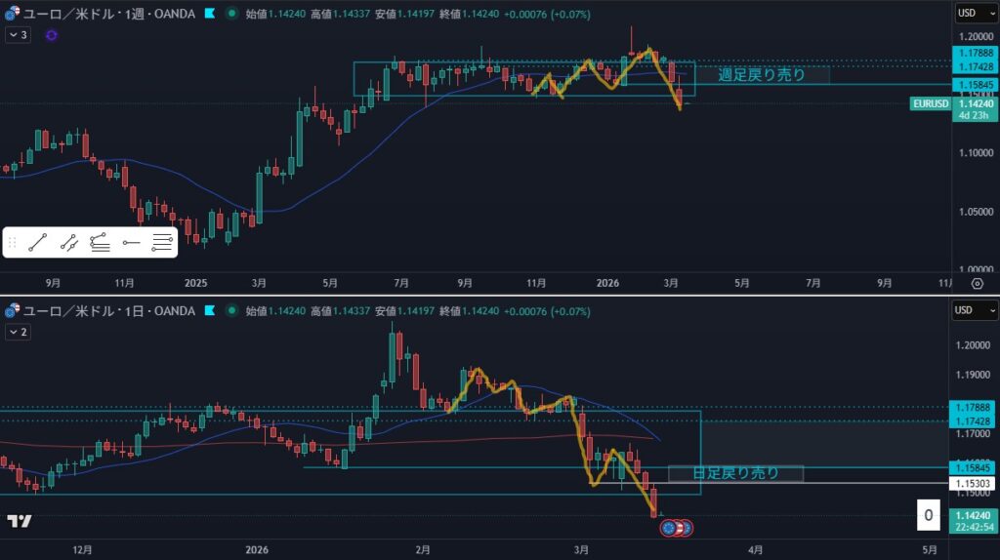Open the USD currency dropdown on weekly chart
Viewport: 1000px width, 560px height.
point(973,13)
